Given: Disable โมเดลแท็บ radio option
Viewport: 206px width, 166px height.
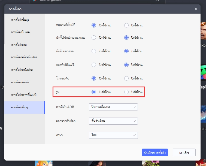Looking at the screenshot, I should click(126, 78).
